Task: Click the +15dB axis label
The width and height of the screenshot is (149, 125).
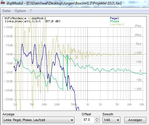Action: coord(8,27)
